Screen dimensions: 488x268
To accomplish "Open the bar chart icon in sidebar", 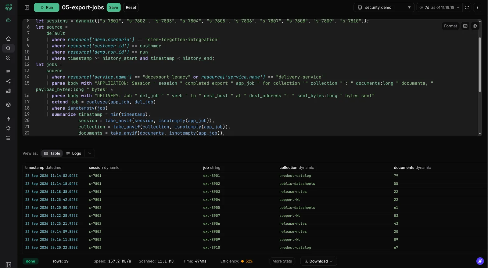I will (9, 91).
